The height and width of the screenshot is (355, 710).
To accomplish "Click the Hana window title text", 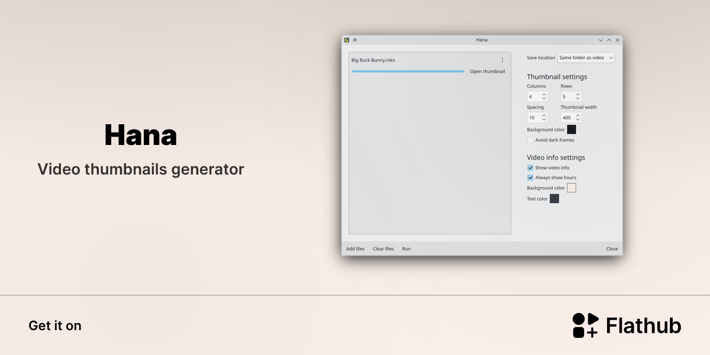I will (x=482, y=40).
